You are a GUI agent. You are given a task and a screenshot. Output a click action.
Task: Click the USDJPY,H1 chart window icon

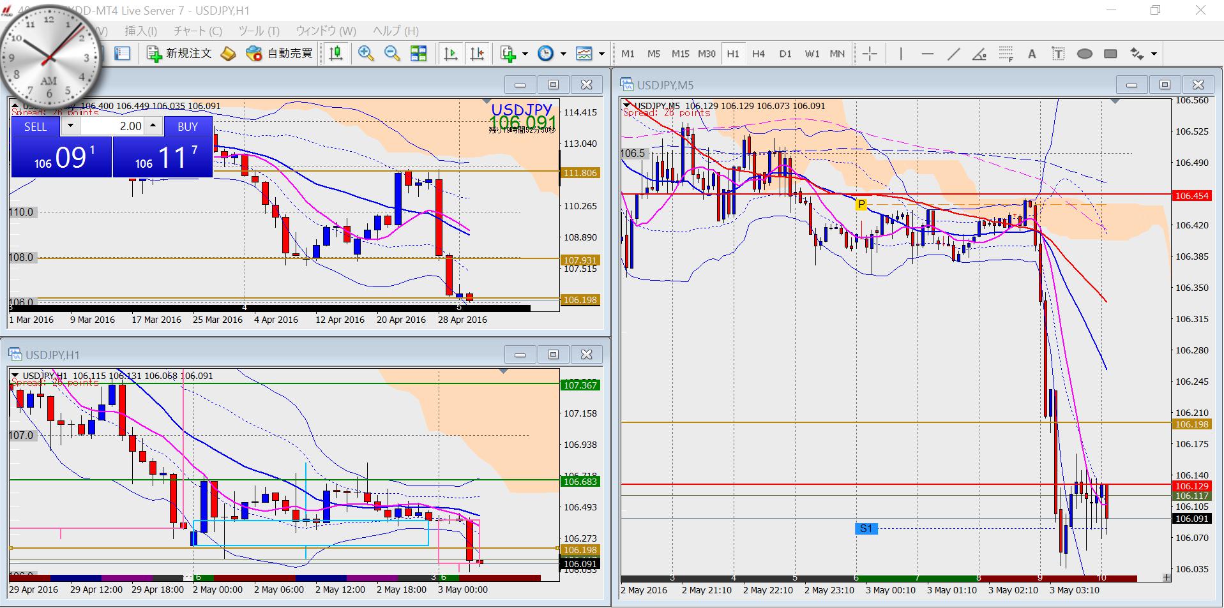tap(15, 355)
